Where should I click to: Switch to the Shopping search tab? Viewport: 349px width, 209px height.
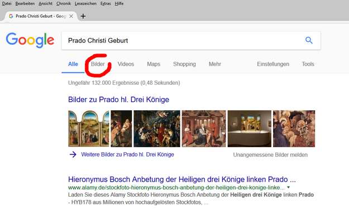(184, 64)
